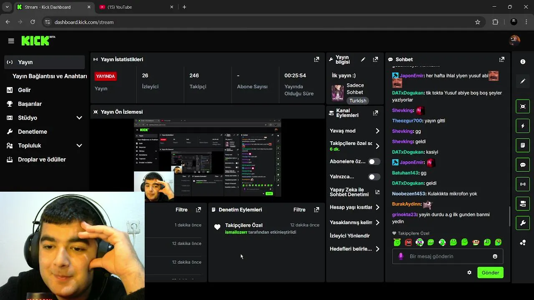Click username grinokta23 in chat
Screen dimensions: 534x300
[x=404, y=215]
